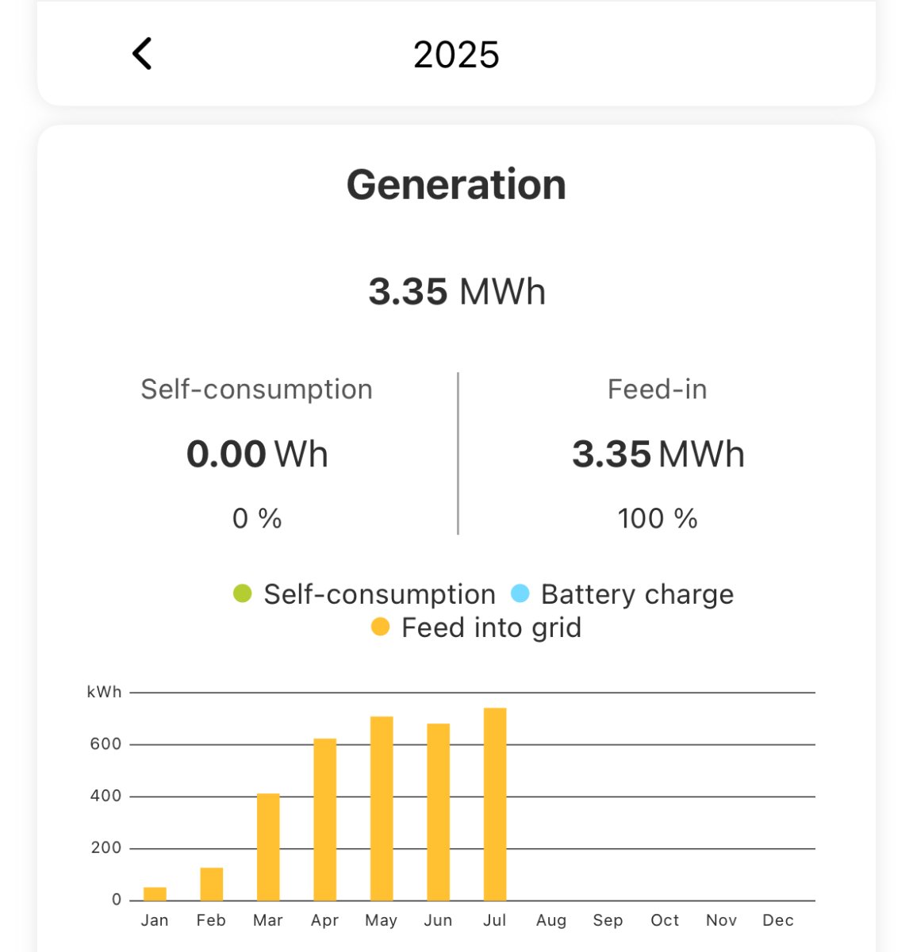This screenshot has height=952, width=913.
Task: Select the March generation bar
Action: 268,846
